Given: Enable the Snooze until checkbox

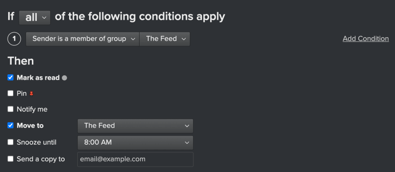Looking at the screenshot, I should (x=10, y=142).
